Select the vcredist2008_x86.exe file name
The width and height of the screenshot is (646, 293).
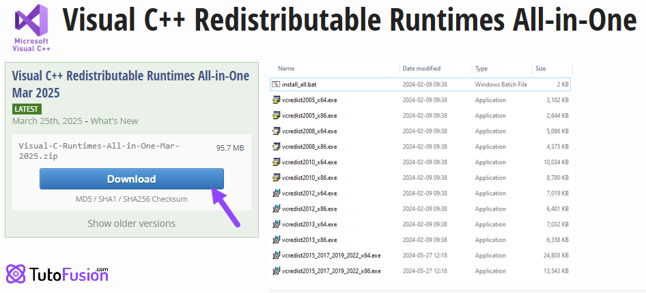pyautogui.click(x=309, y=146)
